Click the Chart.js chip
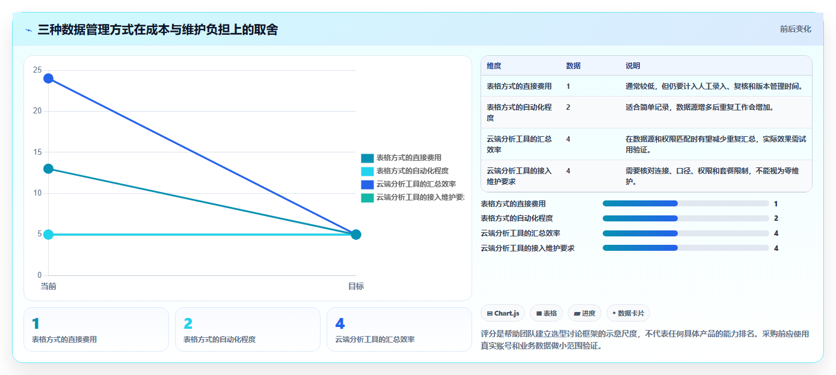 503,313
